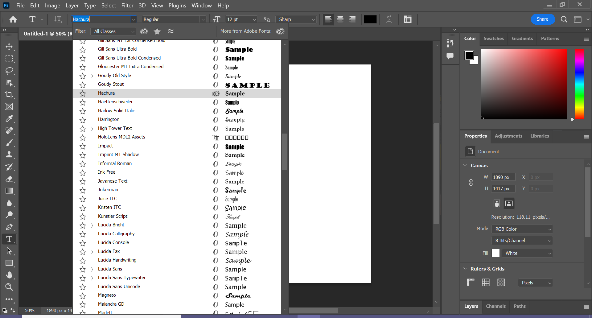Open the Filter menu

127,5
